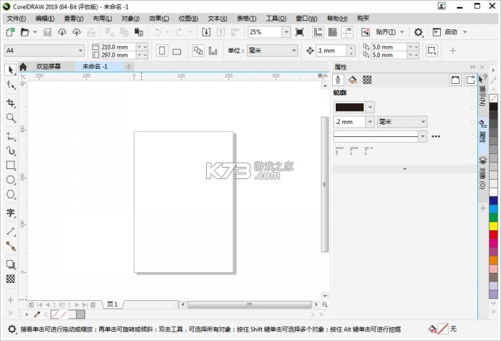The height and width of the screenshot is (341, 501).
Task: Click the Import icon
Action: click(x=206, y=32)
